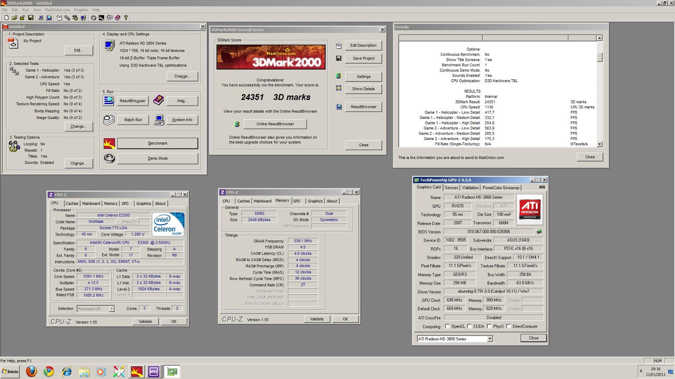Click the help question mark toolbar icon
Screen dimensions: 675x379
pos(126,18)
